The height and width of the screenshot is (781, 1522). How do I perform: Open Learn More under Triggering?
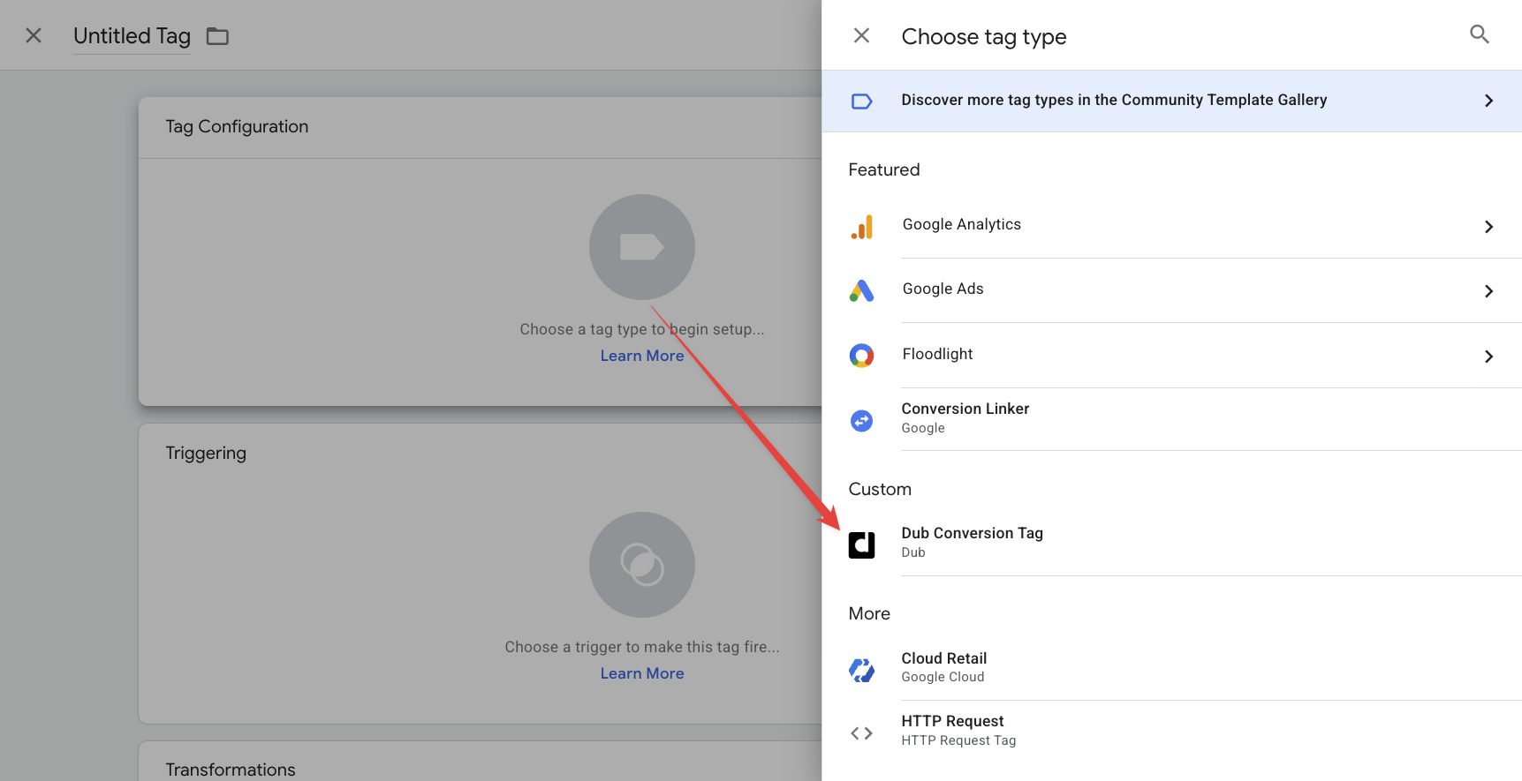pos(642,673)
